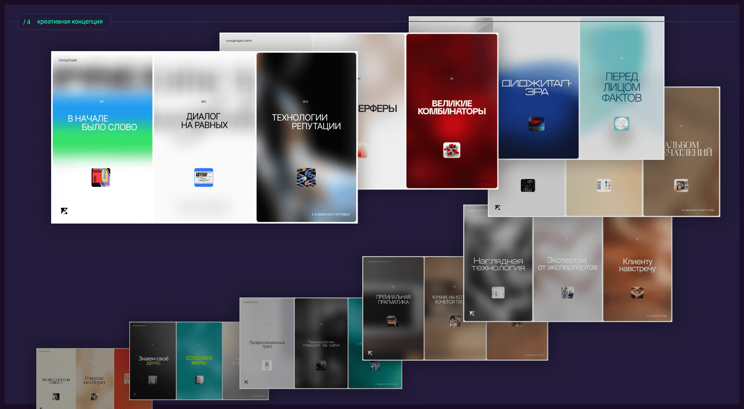Select the blue ANY/DAY icon under 'ДИАЛОГ НА РАВНЫХ'
Screen dimensions: 744x409
point(204,178)
